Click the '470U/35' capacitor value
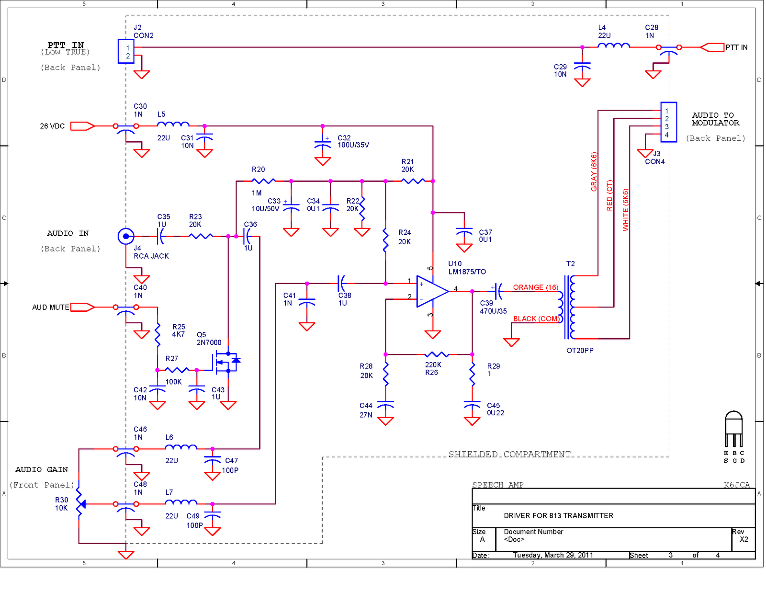 [493, 311]
